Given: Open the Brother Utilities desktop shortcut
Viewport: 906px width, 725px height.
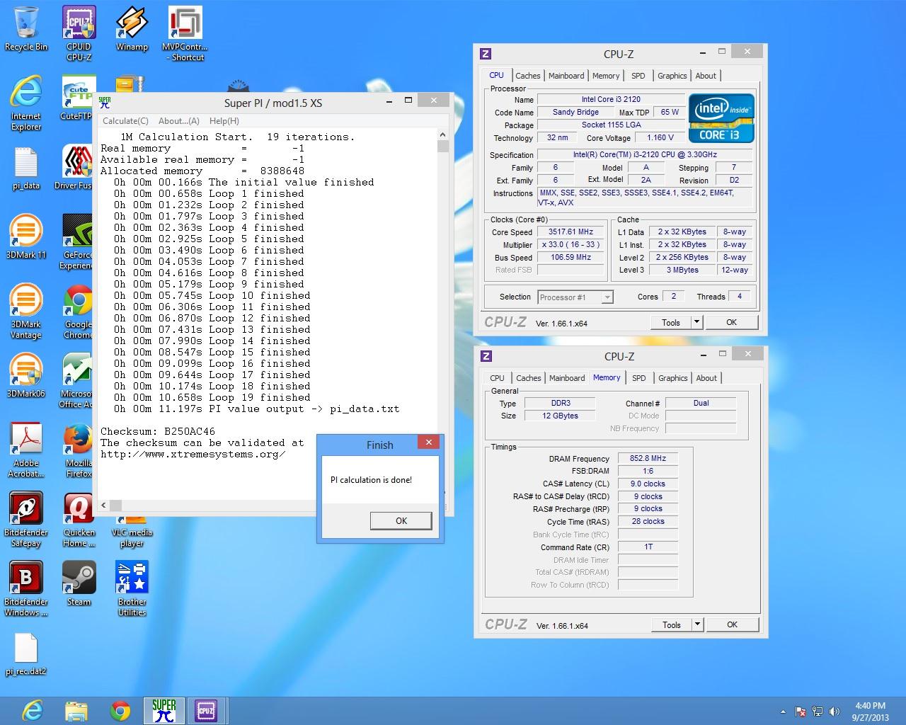Looking at the screenshot, I should (x=132, y=589).
